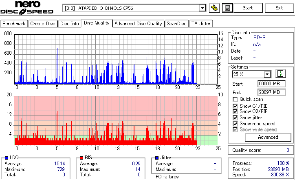Click the Exit button
The image size is (295, 180).
279,8
